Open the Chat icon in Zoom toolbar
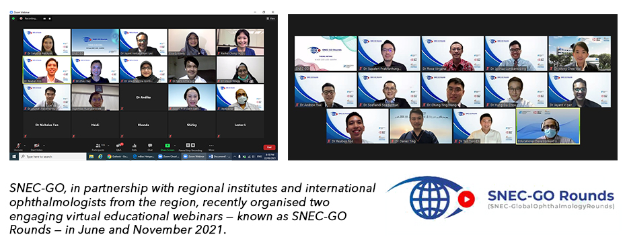This screenshot has height=243, width=627. pyautogui.click(x=150, y=146)
